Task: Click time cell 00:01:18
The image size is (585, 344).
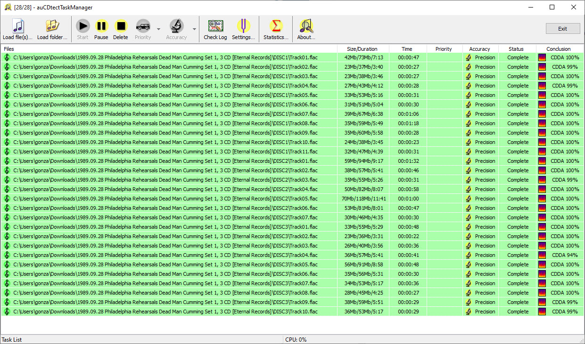Action: [408, 123]
